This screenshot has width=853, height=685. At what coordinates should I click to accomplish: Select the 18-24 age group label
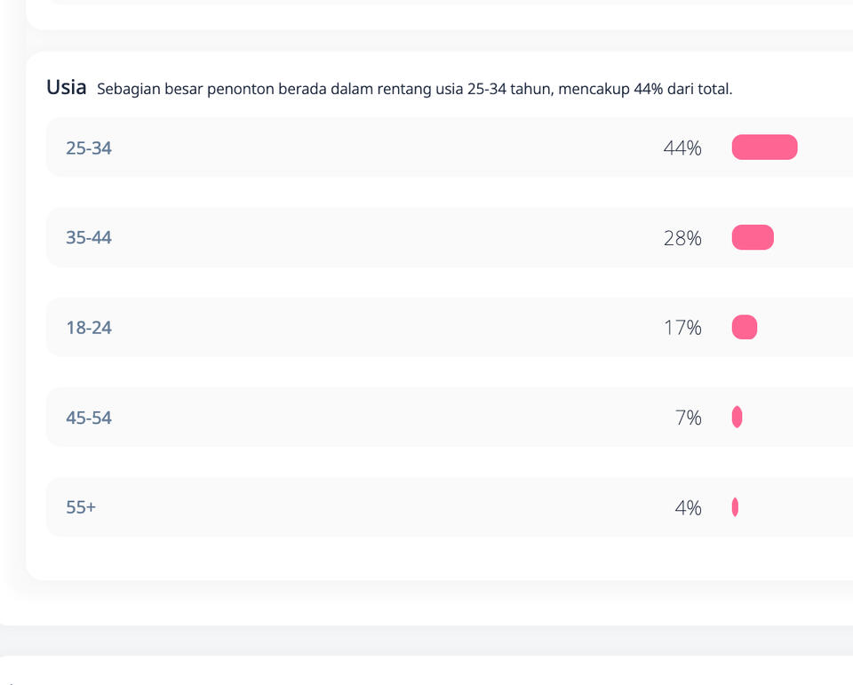(89, 328)
